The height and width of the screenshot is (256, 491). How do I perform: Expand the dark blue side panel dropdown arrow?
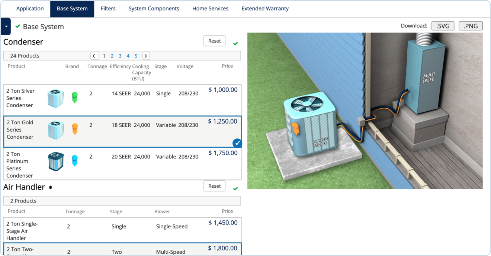(x=6, y=27)
